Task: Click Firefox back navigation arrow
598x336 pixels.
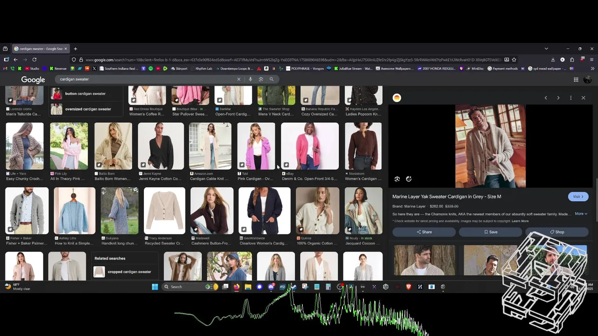Action: [15, 60]
